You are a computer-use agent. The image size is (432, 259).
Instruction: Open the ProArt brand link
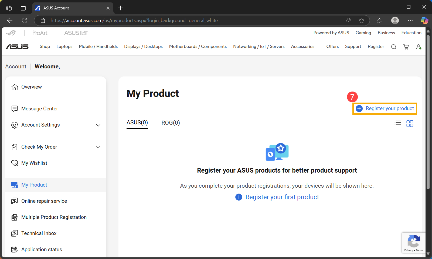click(40, 33)
